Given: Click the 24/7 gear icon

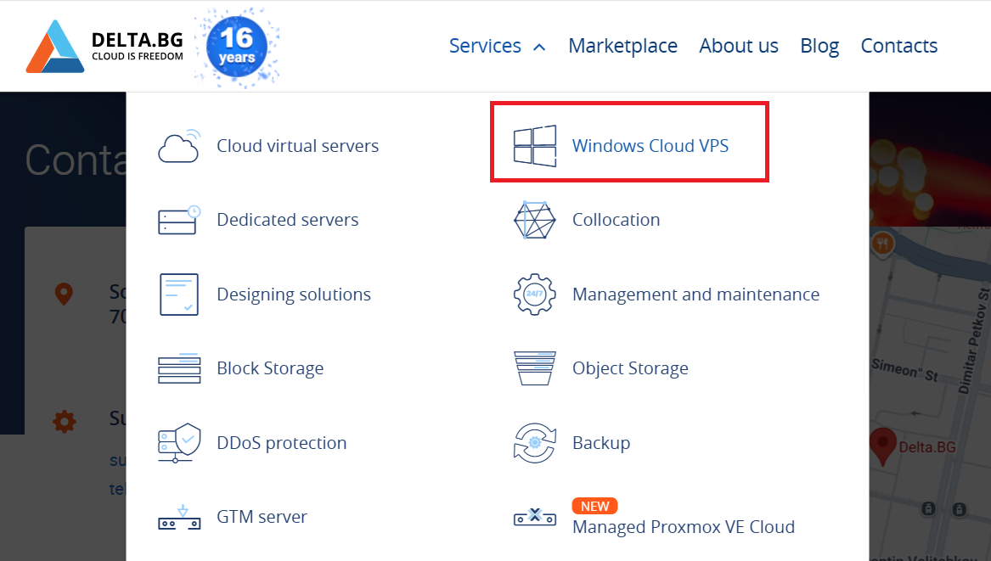Looking at the screenshot, I should [x=535, y=295].
